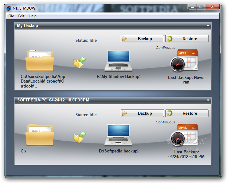Click Restore button in SOFTPEDIA-PC job
228x184 pixels.
pos(187,113)
